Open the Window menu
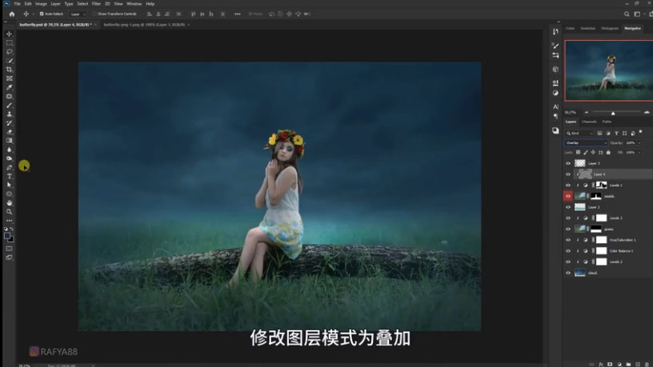Viewport: 653px width, 367px height. tap(134, 4)
